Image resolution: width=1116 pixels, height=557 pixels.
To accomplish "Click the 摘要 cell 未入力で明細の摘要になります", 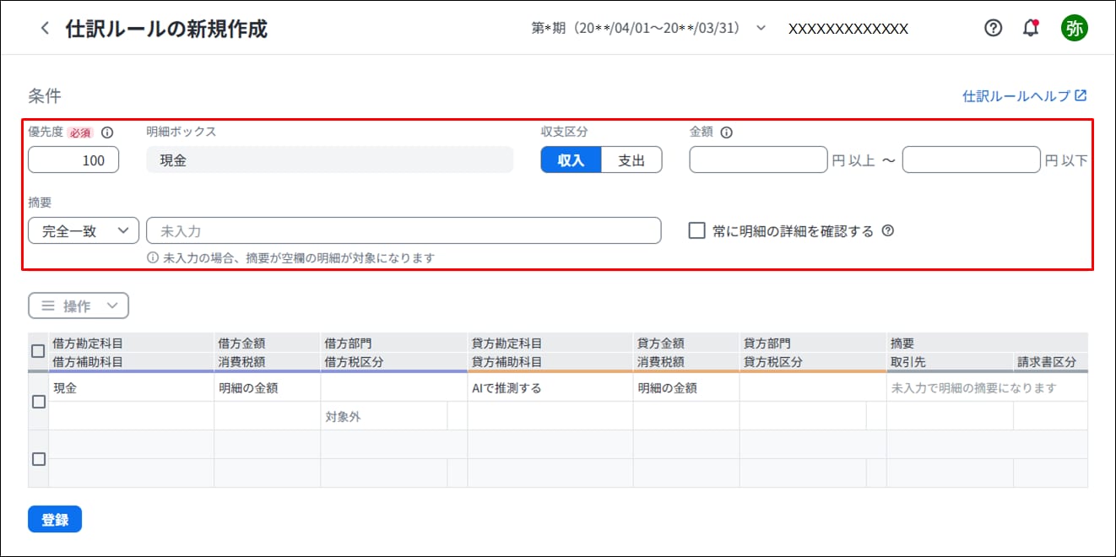I will click(x=987, y=388).
